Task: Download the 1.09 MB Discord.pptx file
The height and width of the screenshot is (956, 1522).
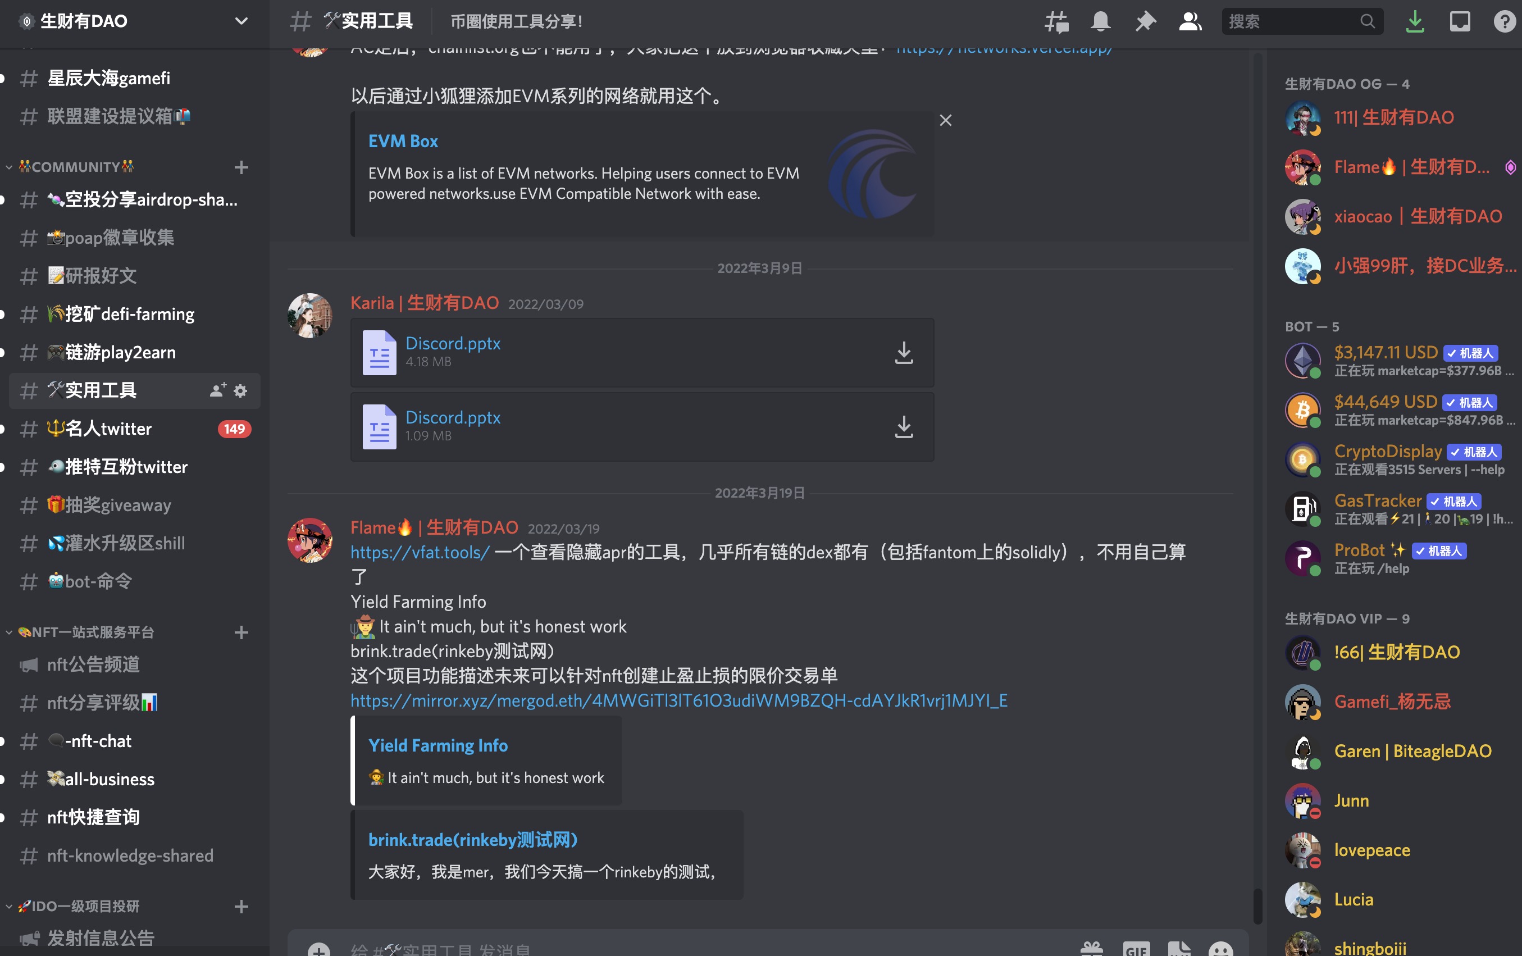Action: 904,427
